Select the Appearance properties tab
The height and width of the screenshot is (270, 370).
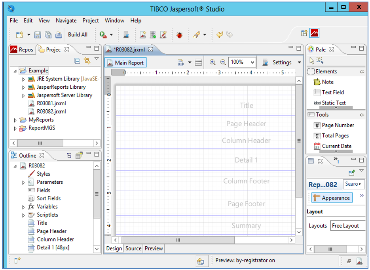(332, 198)
